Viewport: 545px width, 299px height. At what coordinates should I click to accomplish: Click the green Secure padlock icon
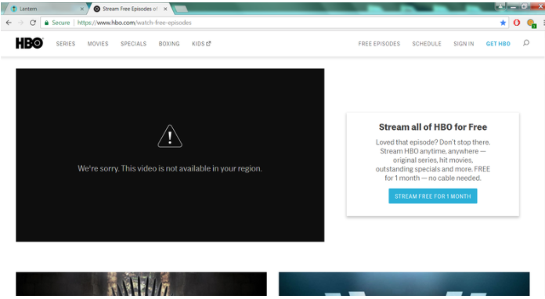[x=46, y=23]
